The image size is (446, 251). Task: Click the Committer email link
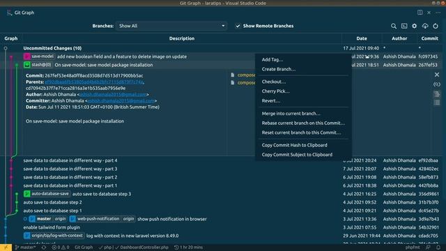click(121, 100)
